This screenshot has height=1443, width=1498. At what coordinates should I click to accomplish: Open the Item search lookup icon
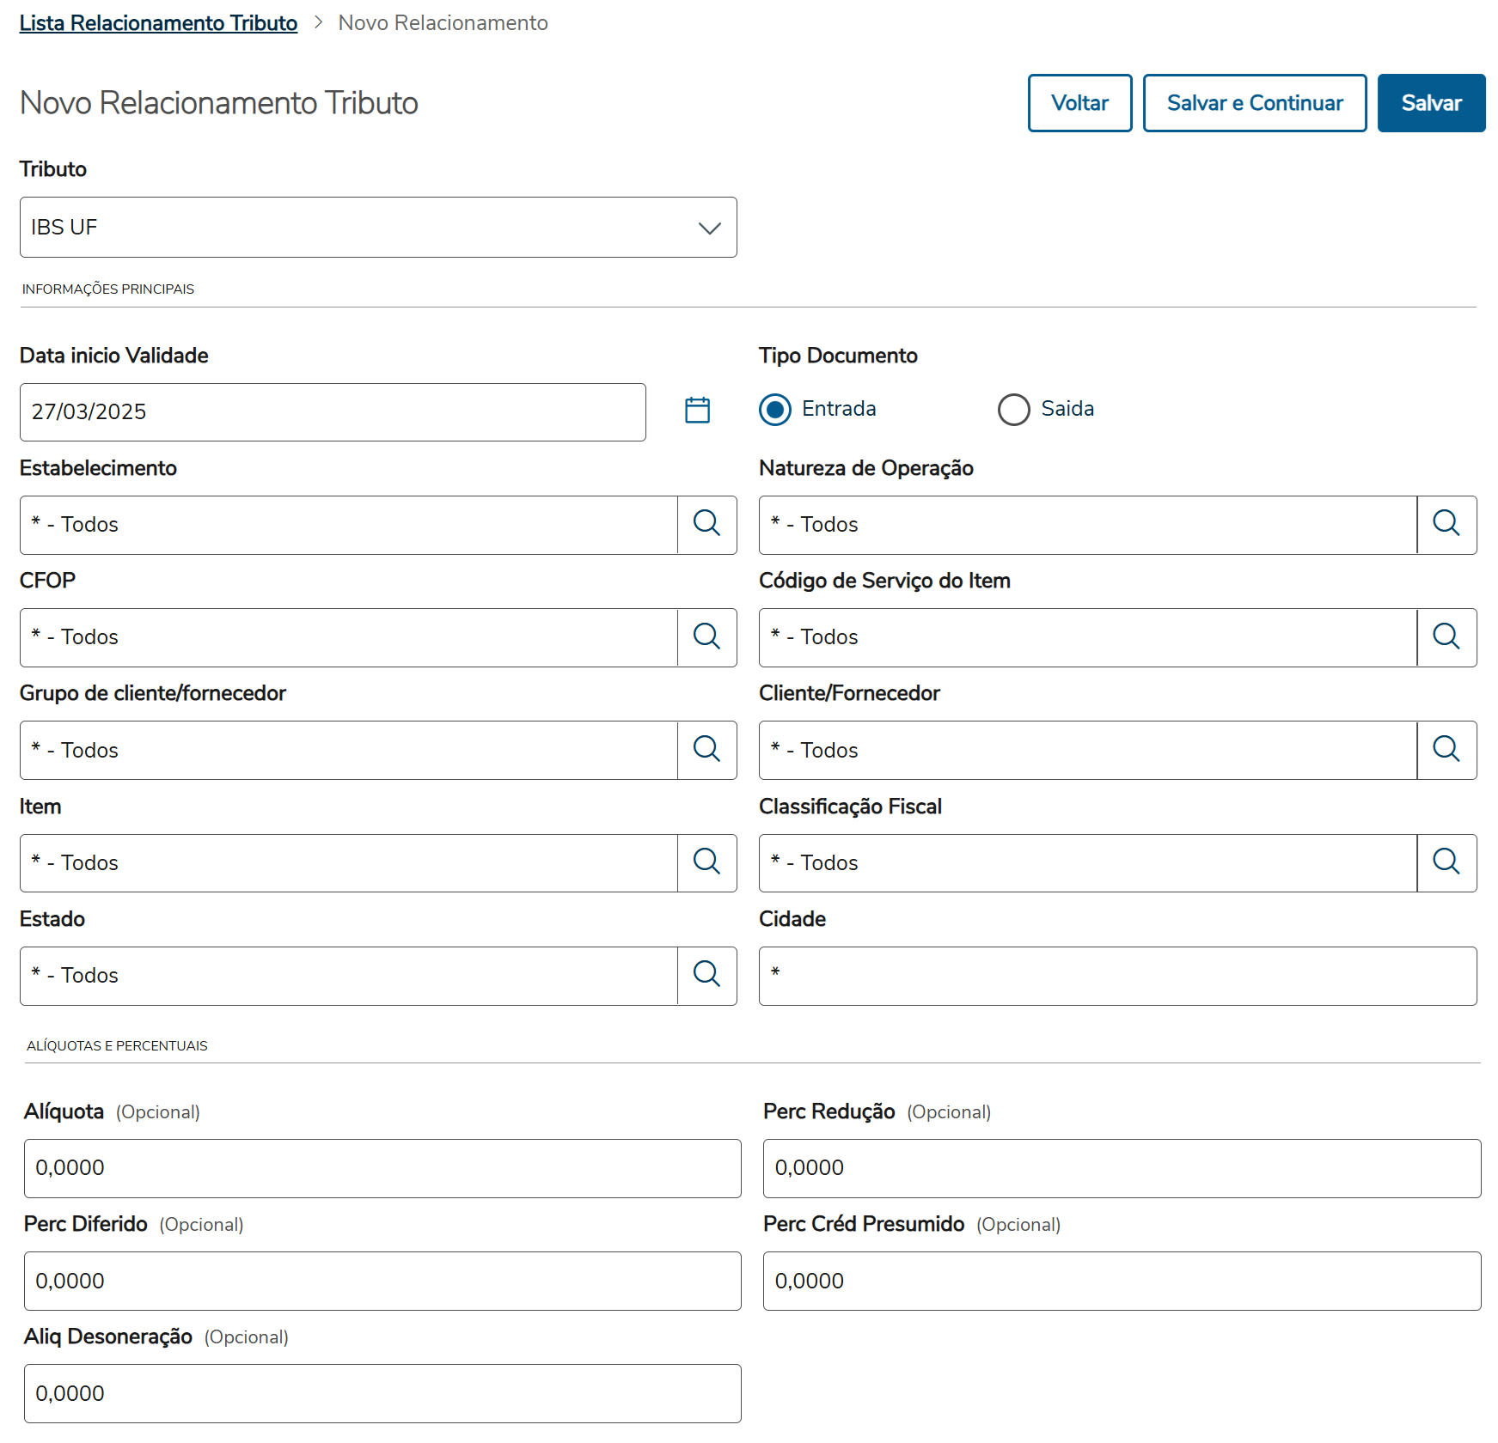[x=706, y=862]
